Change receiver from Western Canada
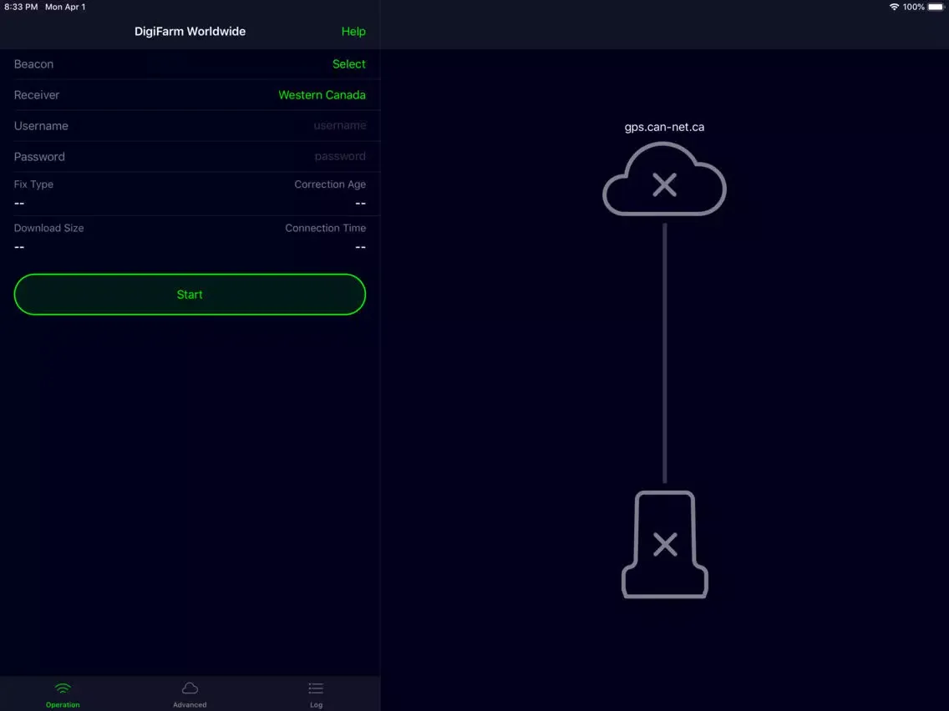Screen dimensions: 949x711 [322, 95]
